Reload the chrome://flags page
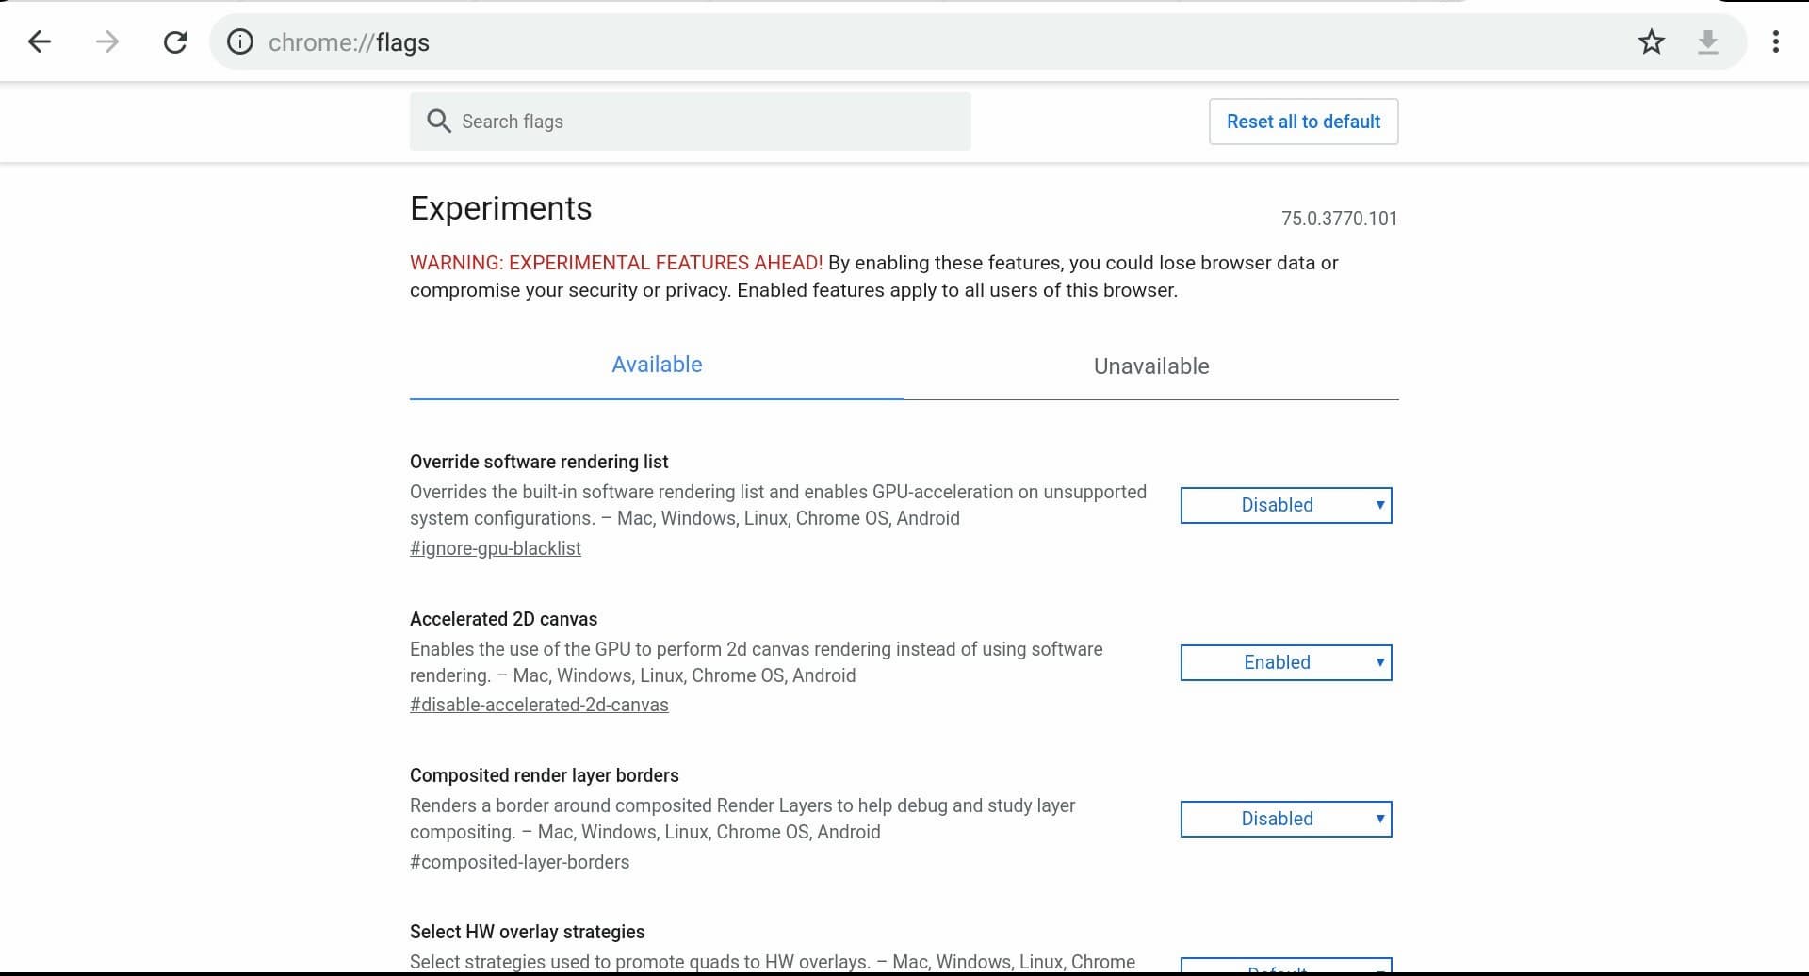This screenshot has width=1809, height=976. 175,41
